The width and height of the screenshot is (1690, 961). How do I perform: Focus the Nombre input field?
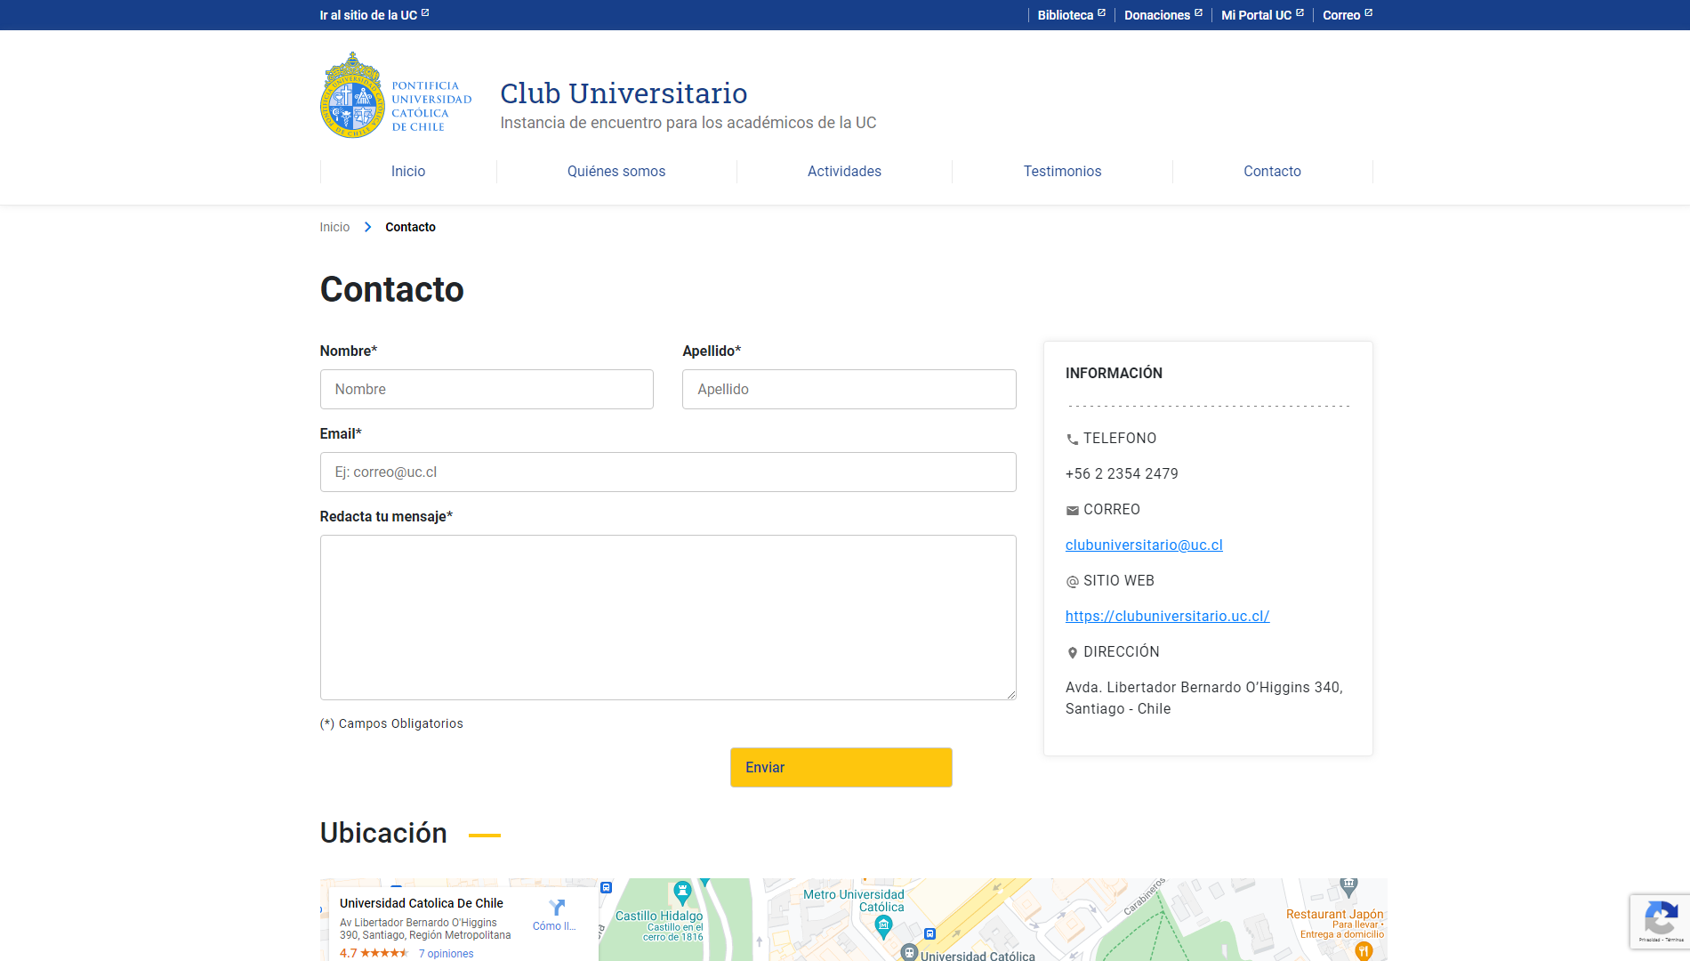tap(487, 389)
